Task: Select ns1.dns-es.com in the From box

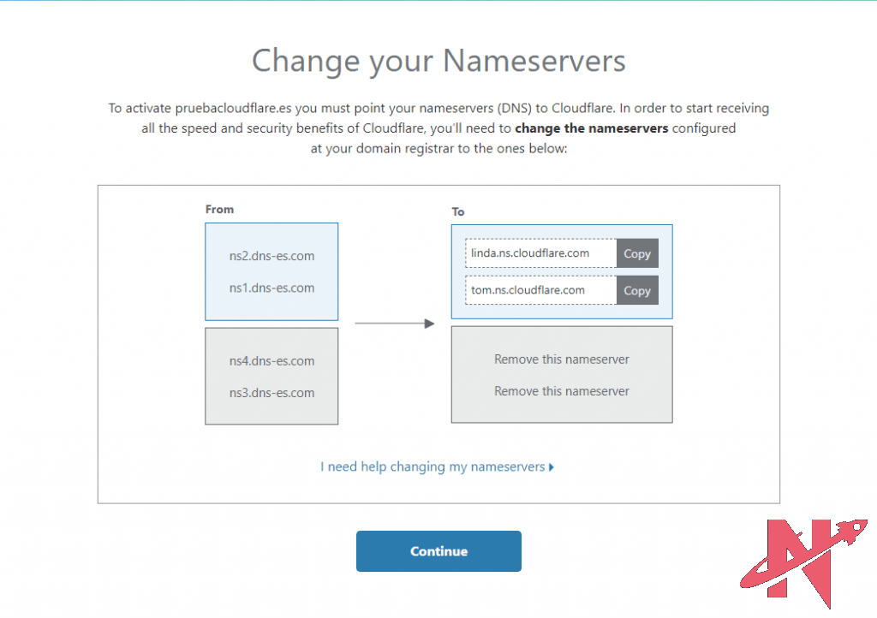Action: coord(271,288)
